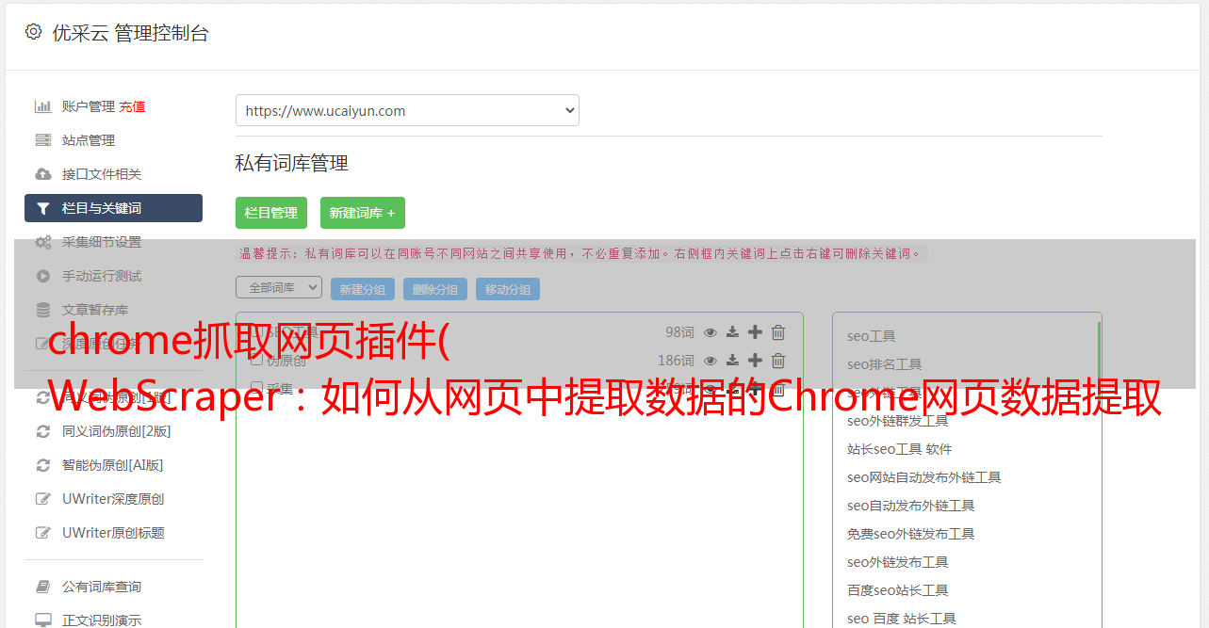Delete the 98词 word library
Viewport: 1209px width, 628px height.
point(778,332)
